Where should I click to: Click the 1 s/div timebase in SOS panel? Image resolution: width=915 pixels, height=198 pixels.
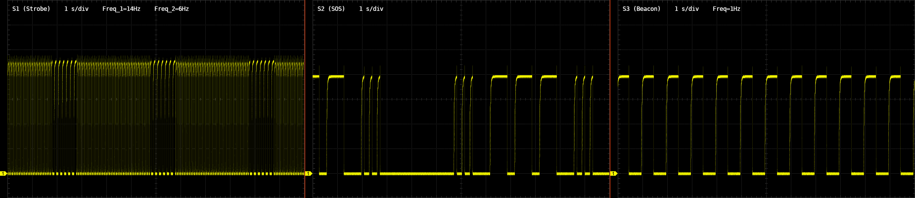(371, 9)
